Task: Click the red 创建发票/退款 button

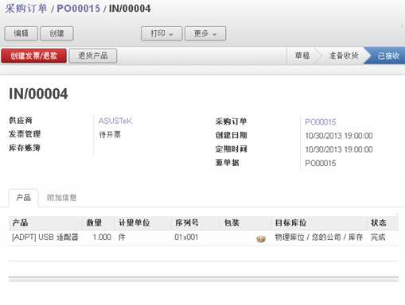Action: tap(34, 56)
